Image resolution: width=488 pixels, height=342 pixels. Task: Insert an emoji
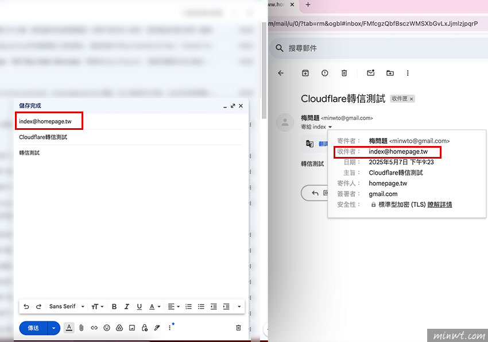(x=107, y=328)
